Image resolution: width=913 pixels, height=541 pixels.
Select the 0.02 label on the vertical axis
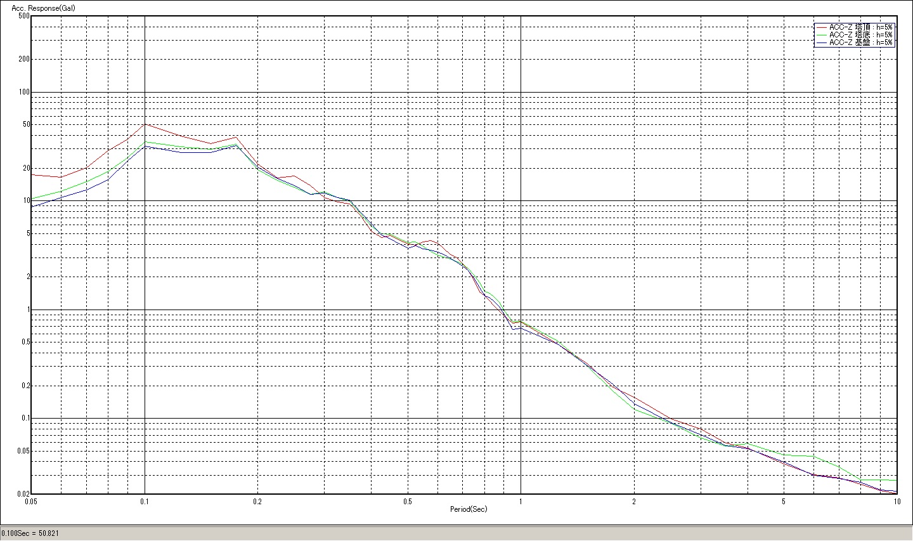[x=23, y=494]
